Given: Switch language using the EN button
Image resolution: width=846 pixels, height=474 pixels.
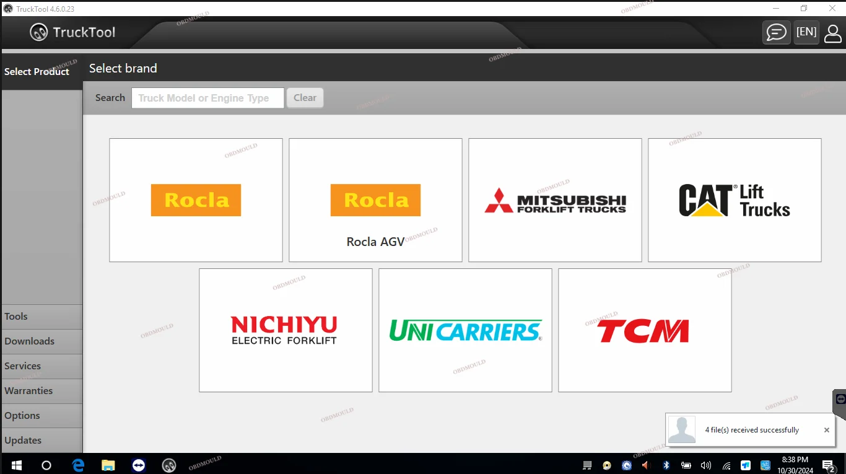Looking at the screenshot, I should [x=806, y=32].
